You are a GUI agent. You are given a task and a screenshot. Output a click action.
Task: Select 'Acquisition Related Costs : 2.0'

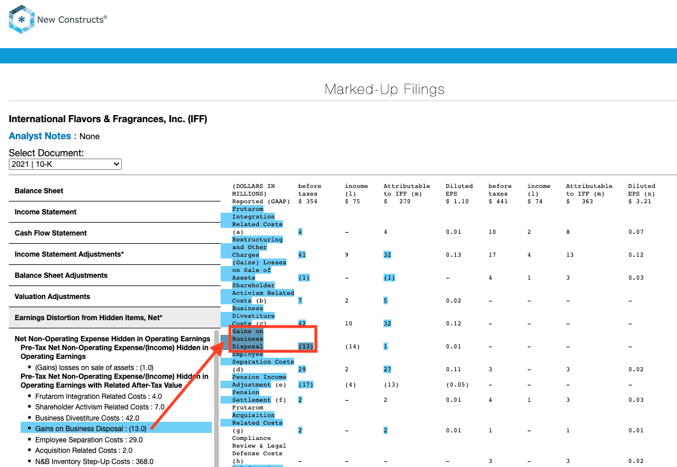pyautogui.click(x=84, y=450)
